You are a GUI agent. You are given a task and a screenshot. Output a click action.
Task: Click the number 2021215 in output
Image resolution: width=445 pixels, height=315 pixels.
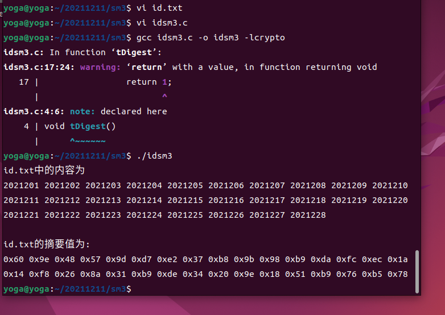tap(185, 200)
